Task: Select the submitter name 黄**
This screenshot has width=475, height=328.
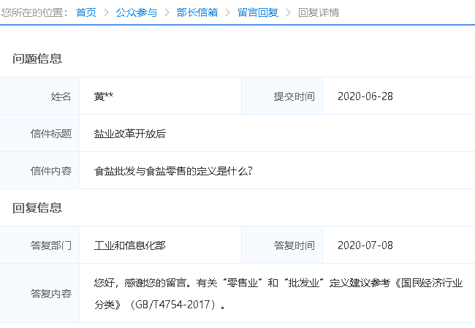Action: tap(104, 96)
